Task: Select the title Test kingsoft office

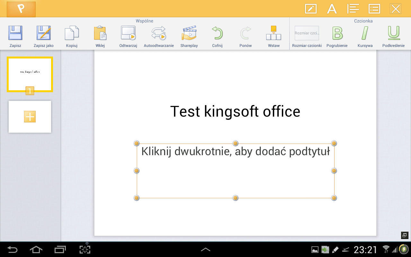Action: point(235,111)
